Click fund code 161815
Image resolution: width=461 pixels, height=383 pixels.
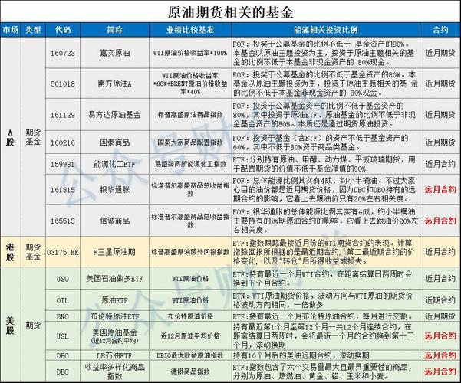(x=63, y=190)
